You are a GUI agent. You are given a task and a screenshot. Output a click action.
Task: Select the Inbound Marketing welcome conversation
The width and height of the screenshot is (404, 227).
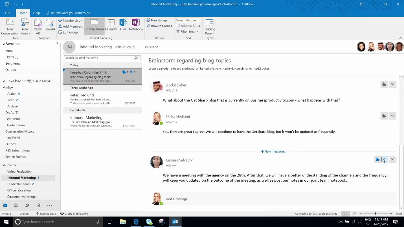tap(102, 122)
